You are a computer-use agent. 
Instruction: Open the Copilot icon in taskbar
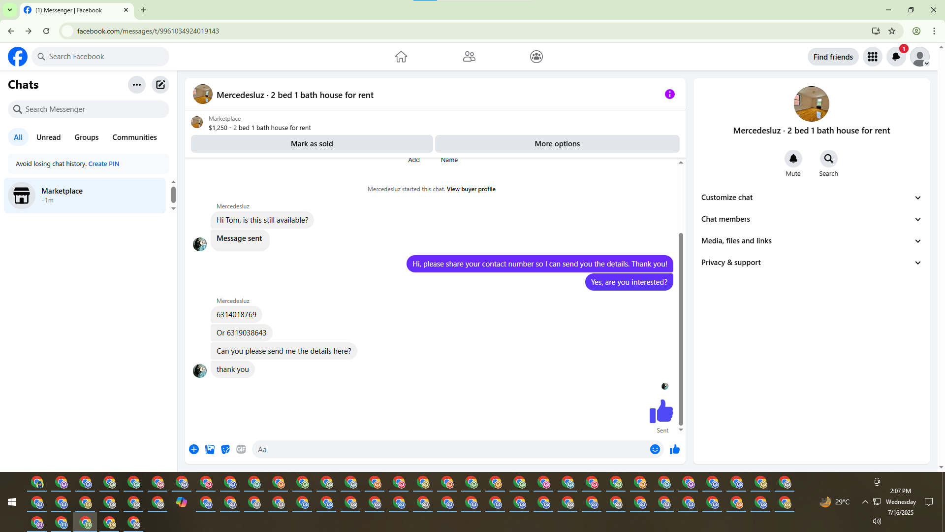tap(182, 502)
